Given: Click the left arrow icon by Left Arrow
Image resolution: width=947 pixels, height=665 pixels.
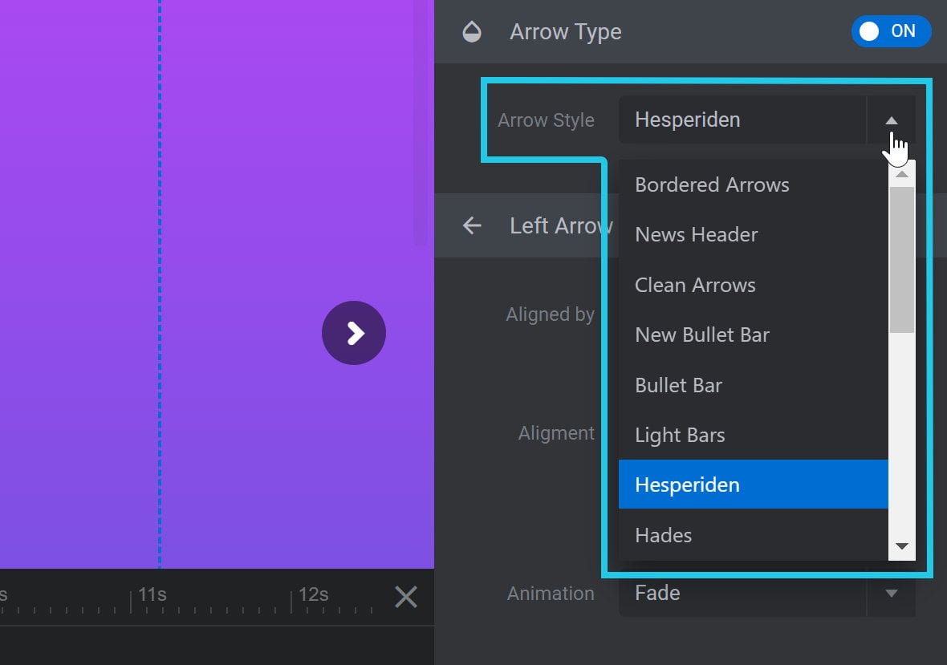Looking at the screenshot, I should [x=472, y=225].
